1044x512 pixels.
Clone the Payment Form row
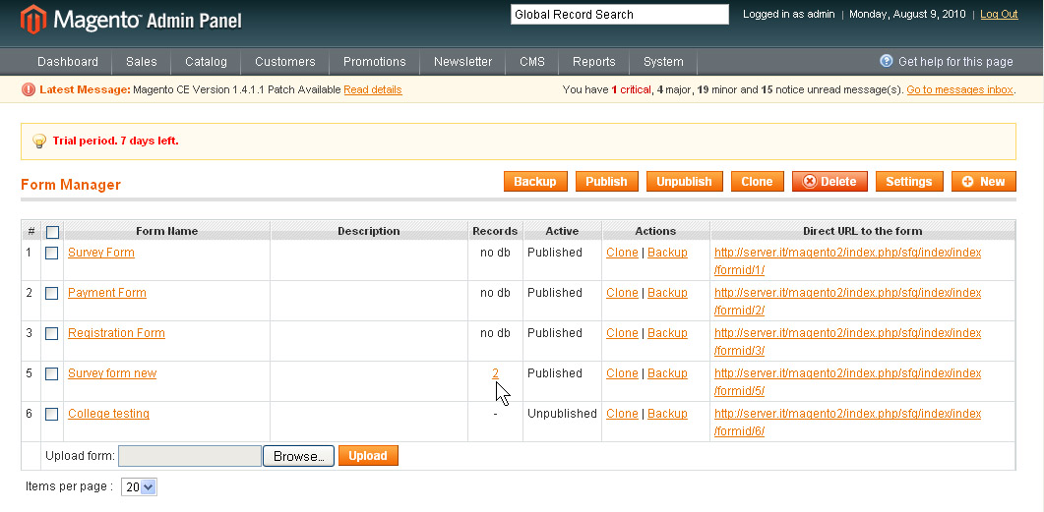click(622, 293)
